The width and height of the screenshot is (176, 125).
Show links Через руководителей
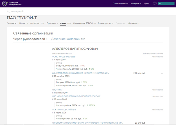pos(30,39)
